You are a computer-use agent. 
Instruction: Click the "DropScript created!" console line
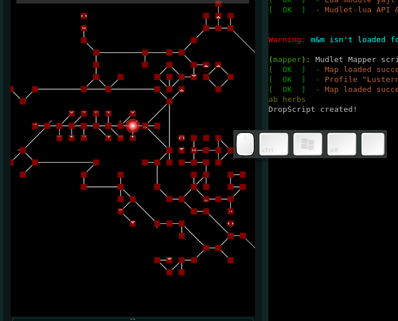point(312,110)
